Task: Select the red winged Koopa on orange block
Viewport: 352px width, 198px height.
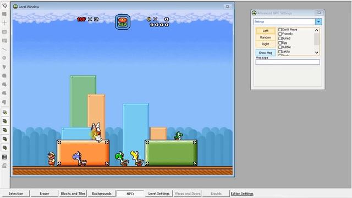Action: [97, 132]
